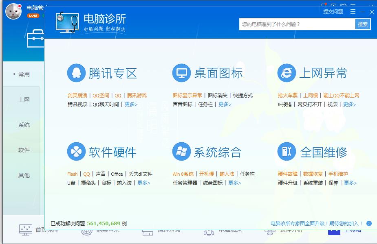Open the 鼠标 link
377x244 pixels.
coord(106,183)
